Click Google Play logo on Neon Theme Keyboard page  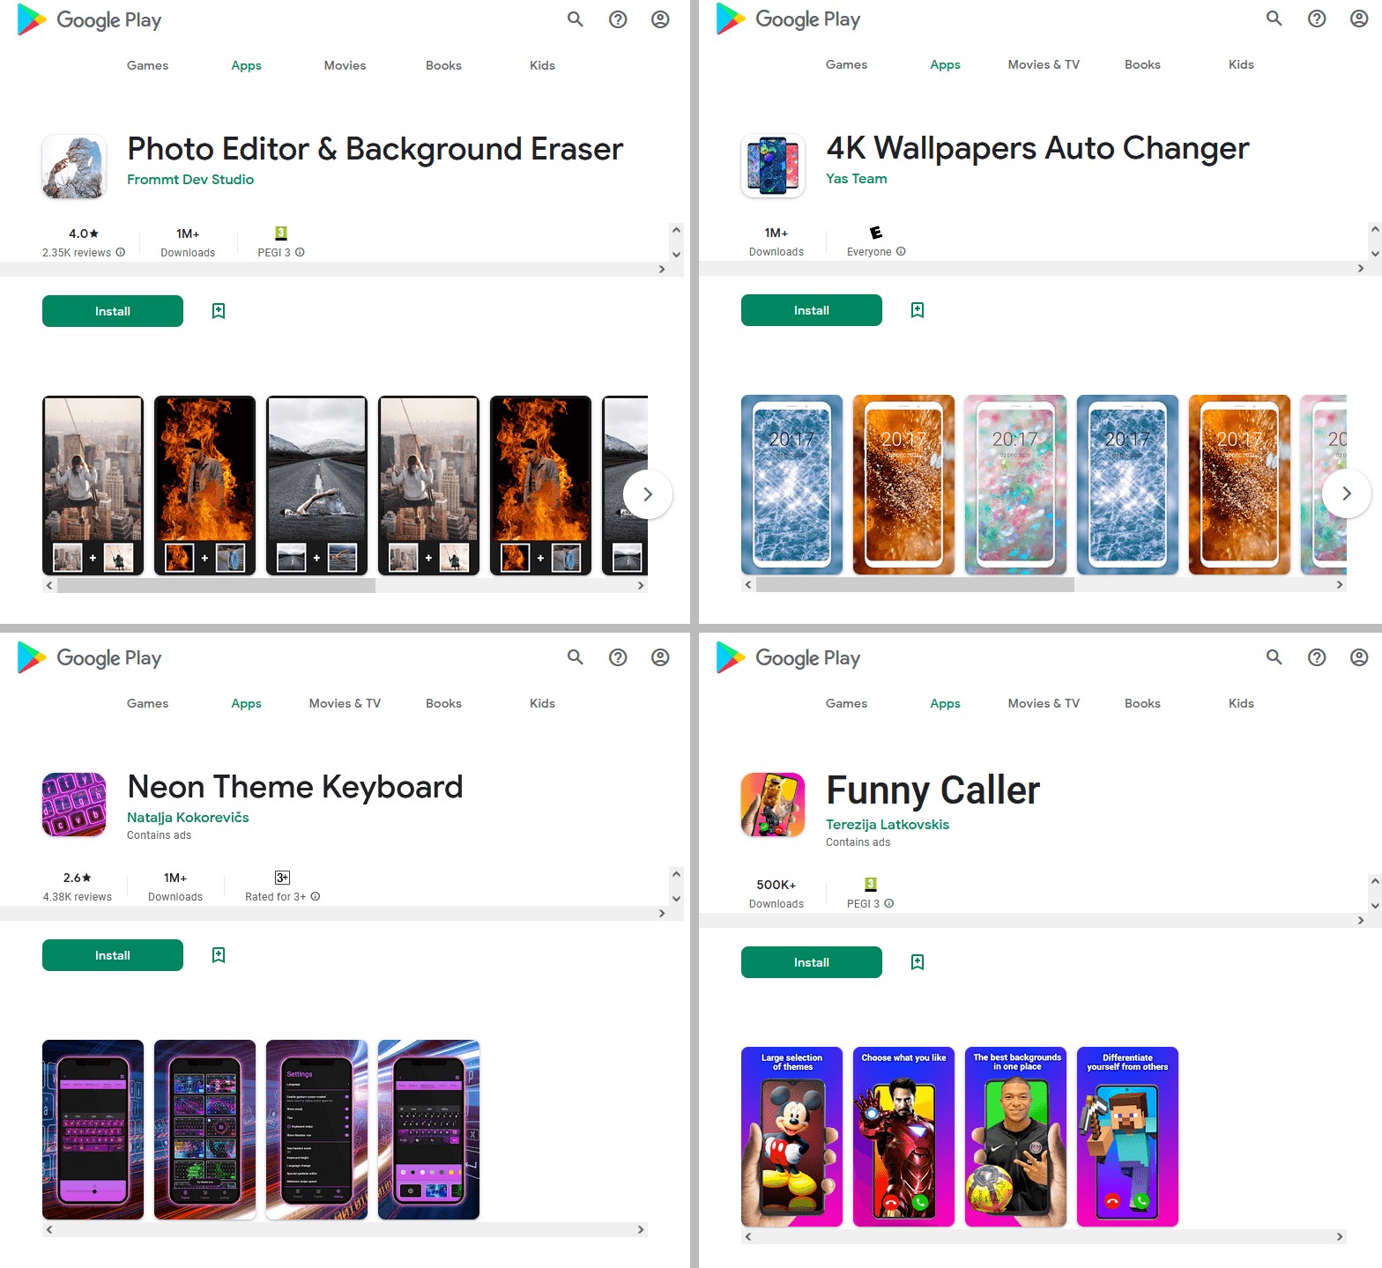point(90,658)
